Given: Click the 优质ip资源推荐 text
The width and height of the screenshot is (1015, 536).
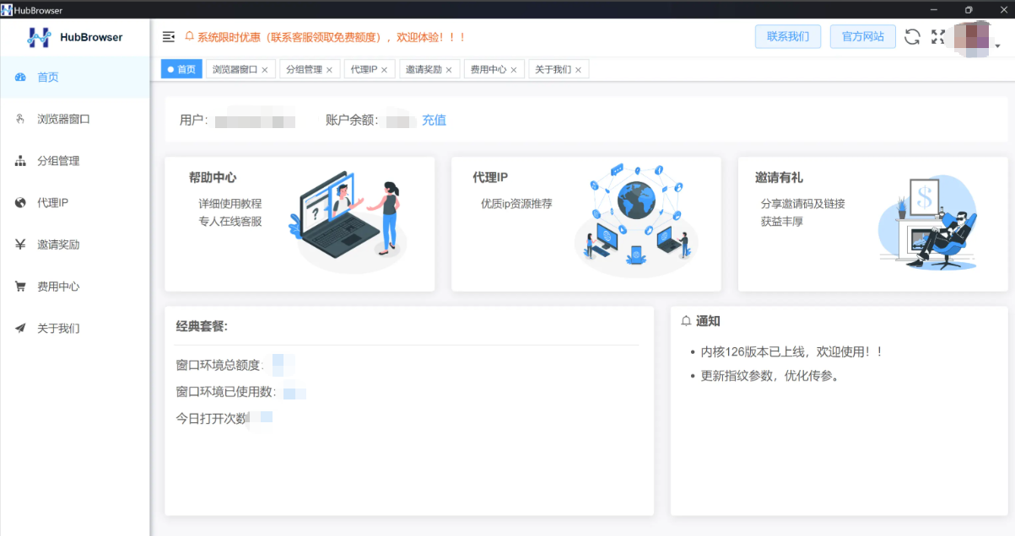Looking at the screenshot, I should [x=516, y=204].
